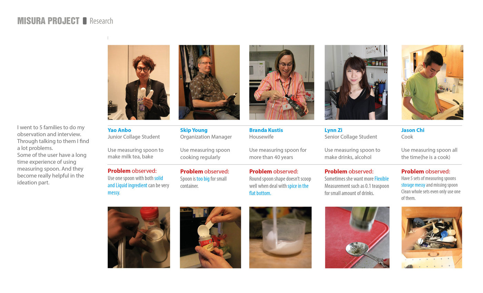Click the Jason Chi name link
Screen dimensions: 483x293
point(413,130)
